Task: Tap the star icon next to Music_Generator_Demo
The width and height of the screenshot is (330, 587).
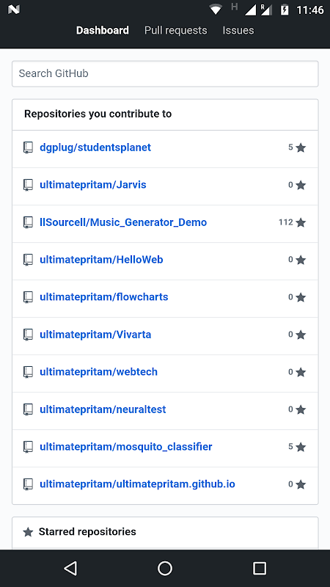Action: (301, 222)
